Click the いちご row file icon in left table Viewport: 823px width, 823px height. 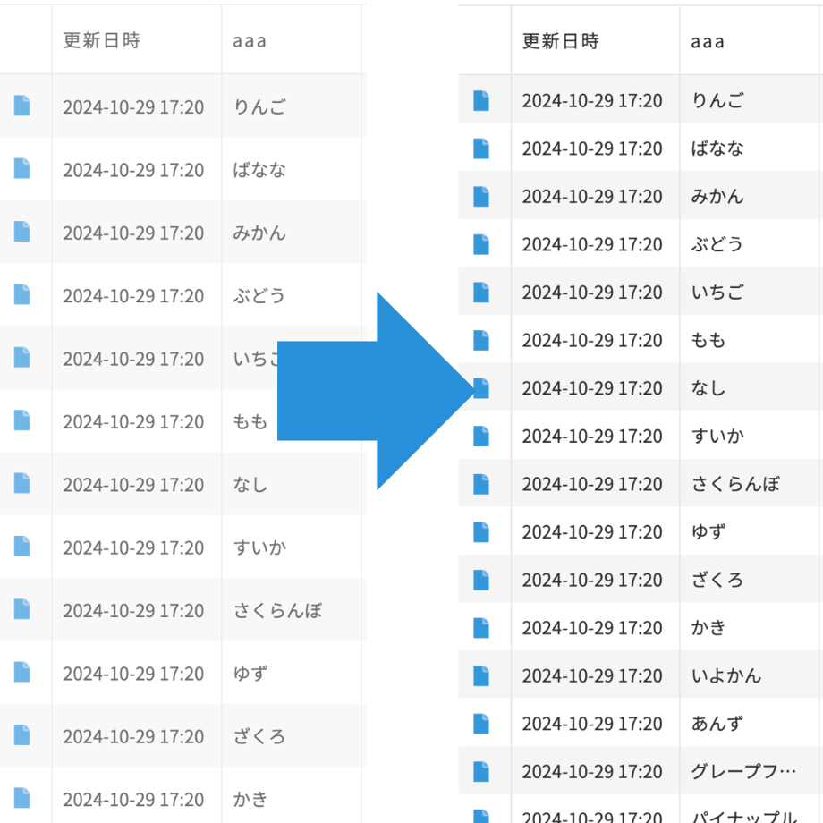click(x=21, y=358)
